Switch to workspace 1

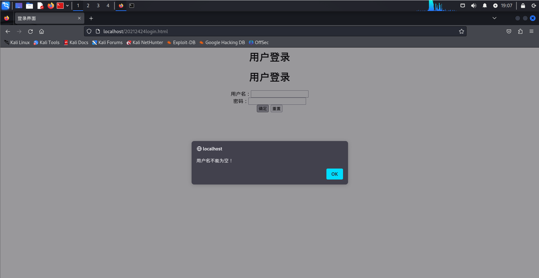point(78,6)
